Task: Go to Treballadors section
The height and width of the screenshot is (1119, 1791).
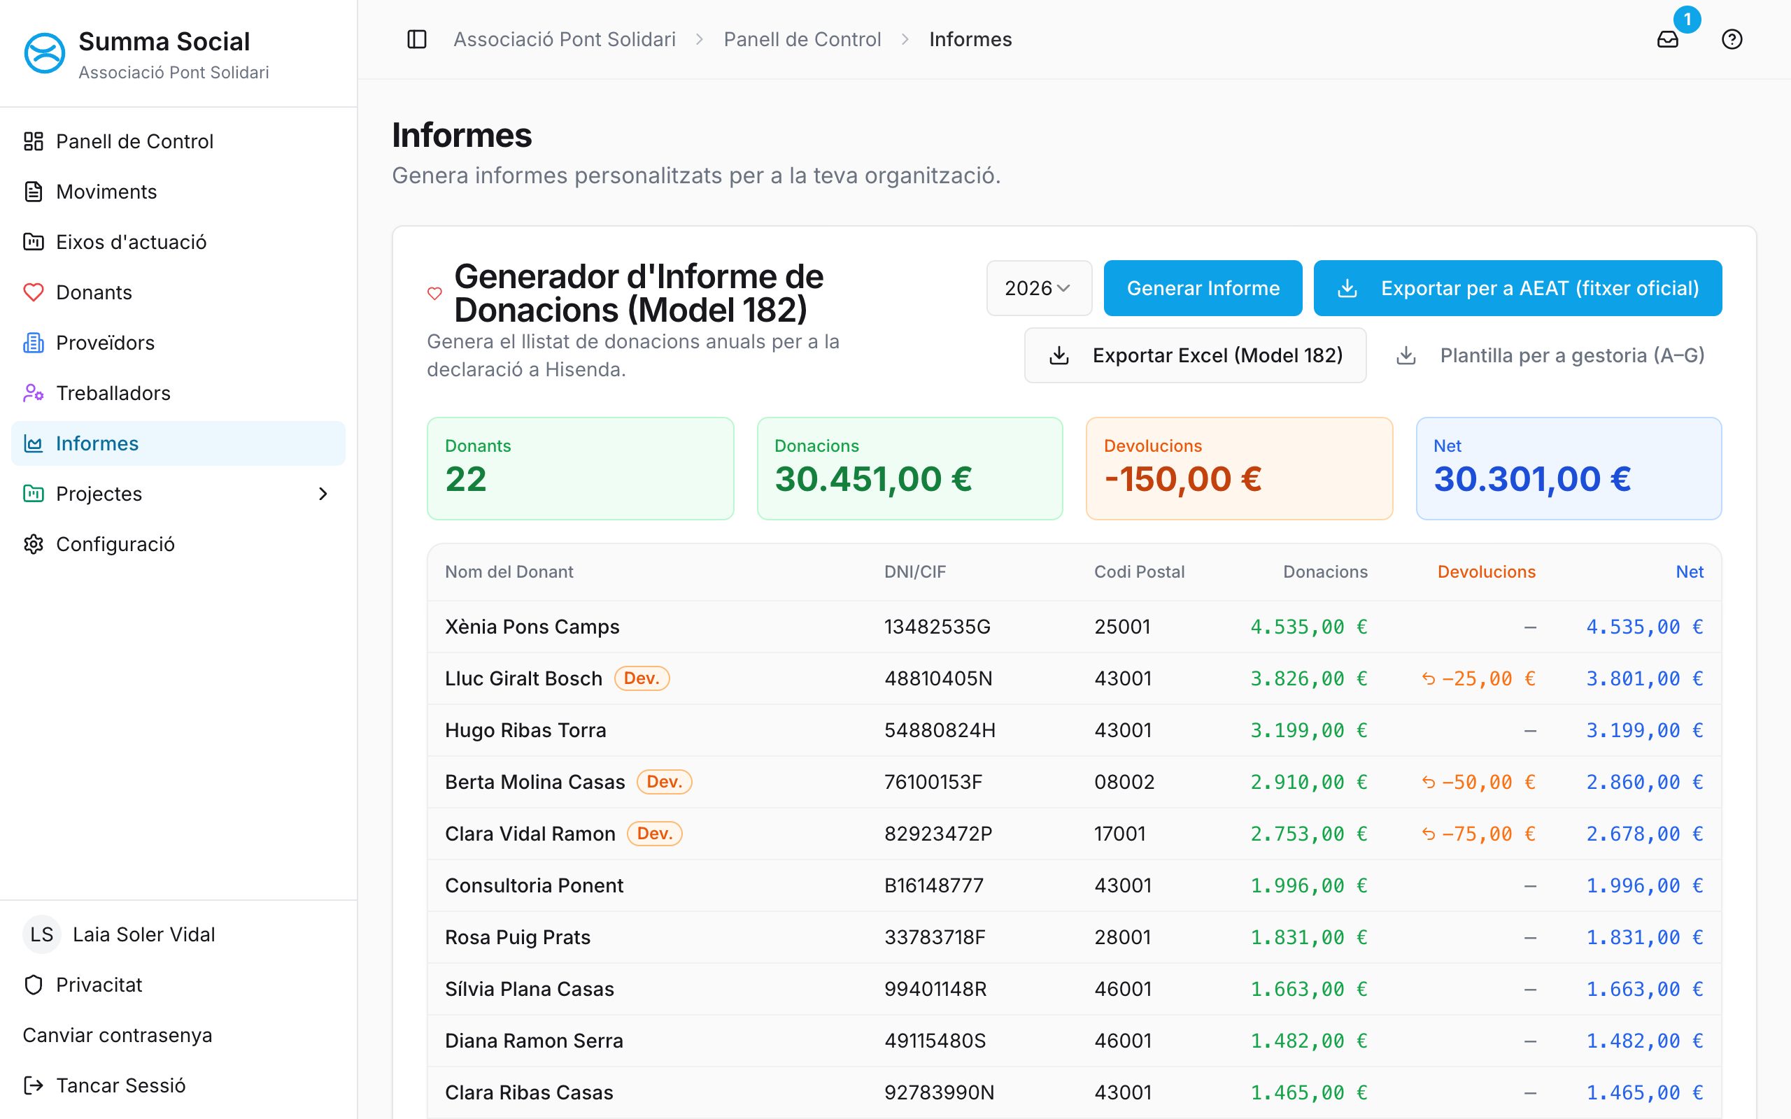Action: click(178, 393)
